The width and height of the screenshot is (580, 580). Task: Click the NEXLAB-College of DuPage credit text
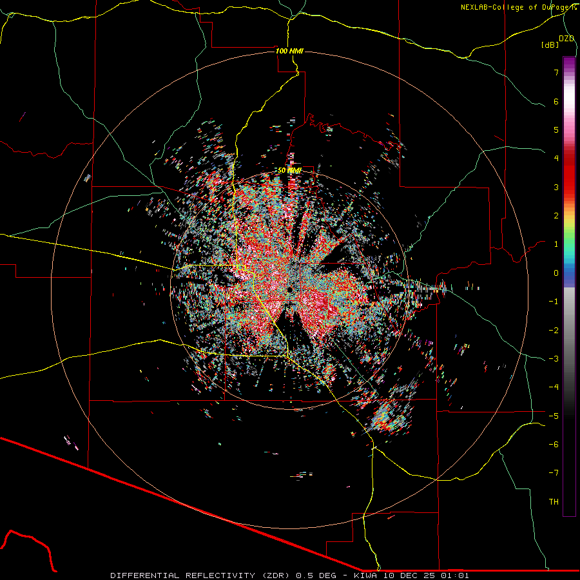pos(518,7)
